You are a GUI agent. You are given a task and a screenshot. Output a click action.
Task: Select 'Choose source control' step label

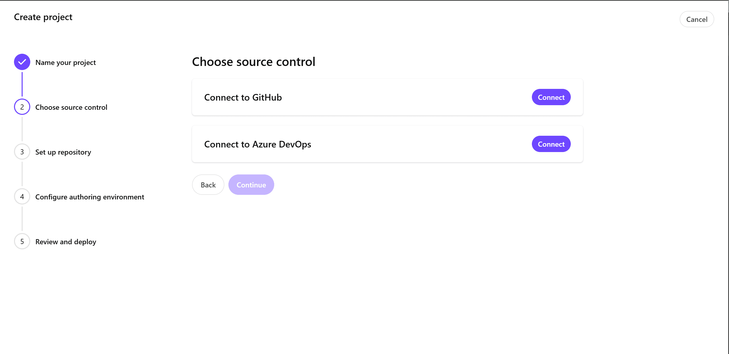pyautogui.click(x=71, y=107)
